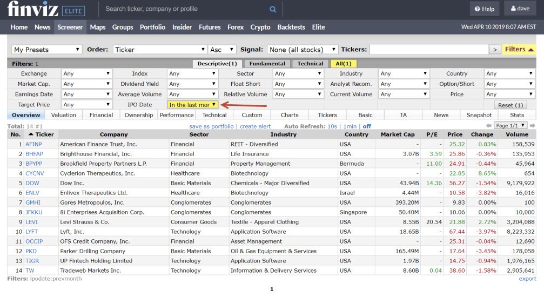Go to previous page arrow icon

pos(489,126)
